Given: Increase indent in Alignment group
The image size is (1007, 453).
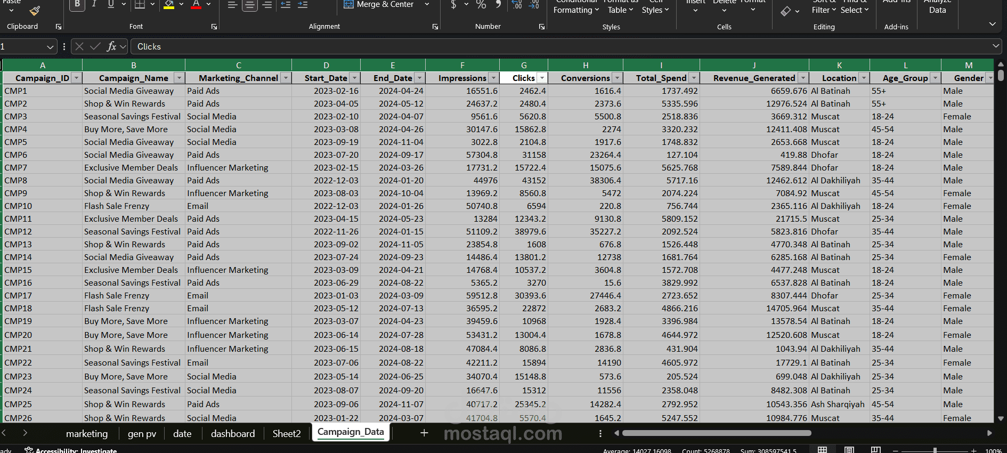Looking at the screenshot, I should 303,5.
